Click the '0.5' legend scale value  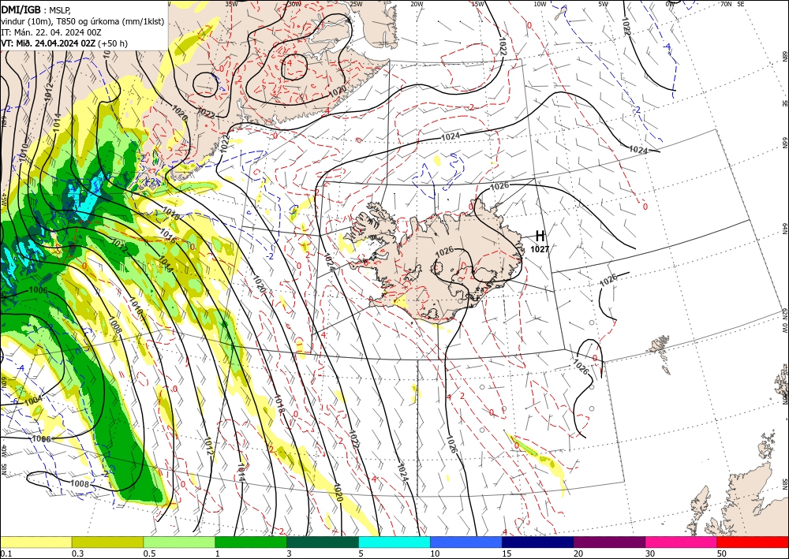point(149,553)
